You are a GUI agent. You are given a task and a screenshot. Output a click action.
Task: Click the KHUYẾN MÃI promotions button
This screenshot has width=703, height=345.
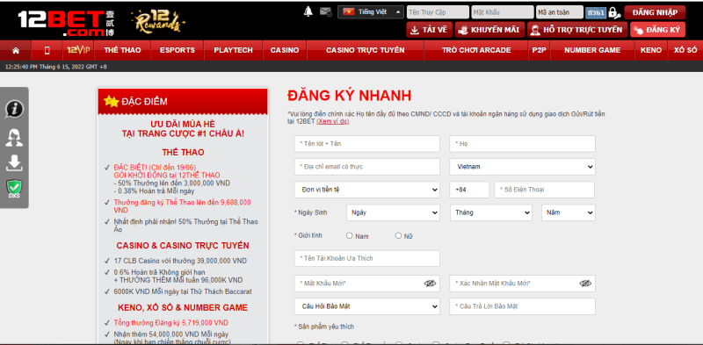tap(489, 30)
